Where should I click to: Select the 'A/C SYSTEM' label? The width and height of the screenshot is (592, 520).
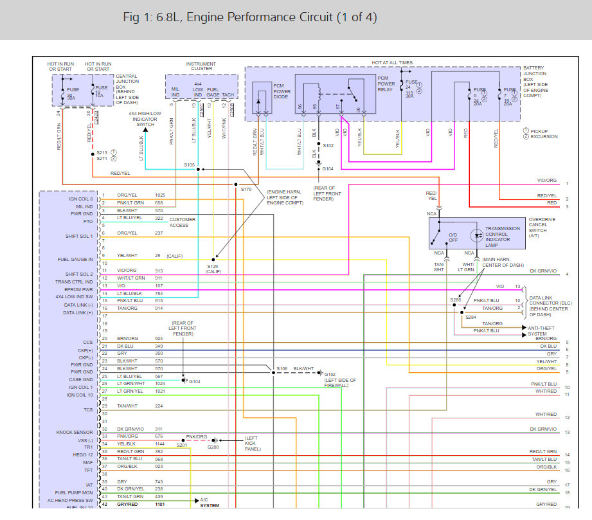(x=209, y=503)
